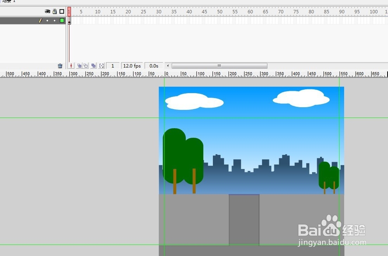Toggle the layer's lock dot under the padlock
The height and width of the screenshot is (256, 388).
point(54,21)
